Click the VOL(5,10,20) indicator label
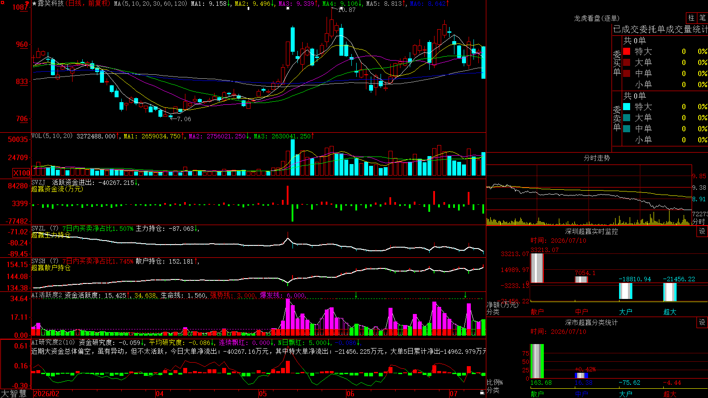This screenshot has height=398, width=708. [x=52, y=136]
